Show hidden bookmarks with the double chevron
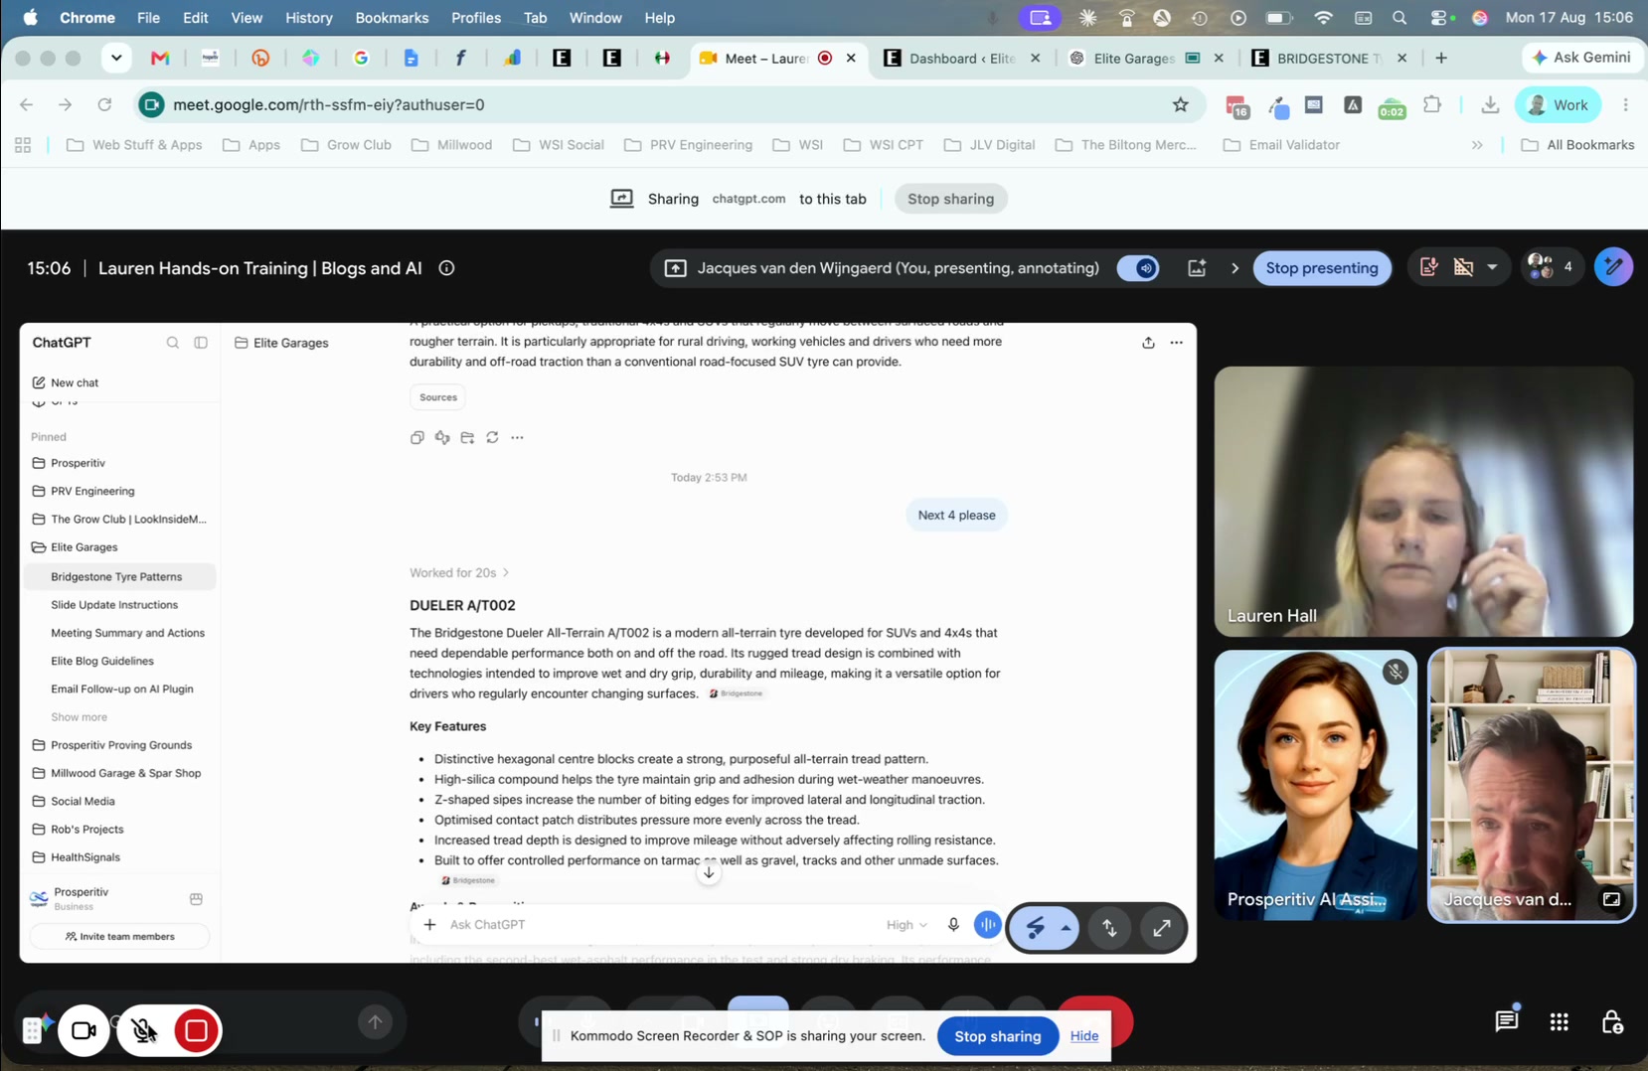Viewport: 1648px width, 1071px height. 1477,145
